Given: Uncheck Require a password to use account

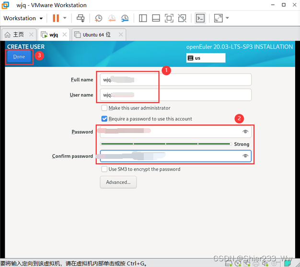Looking at the screenshot, I should point(104,119).
